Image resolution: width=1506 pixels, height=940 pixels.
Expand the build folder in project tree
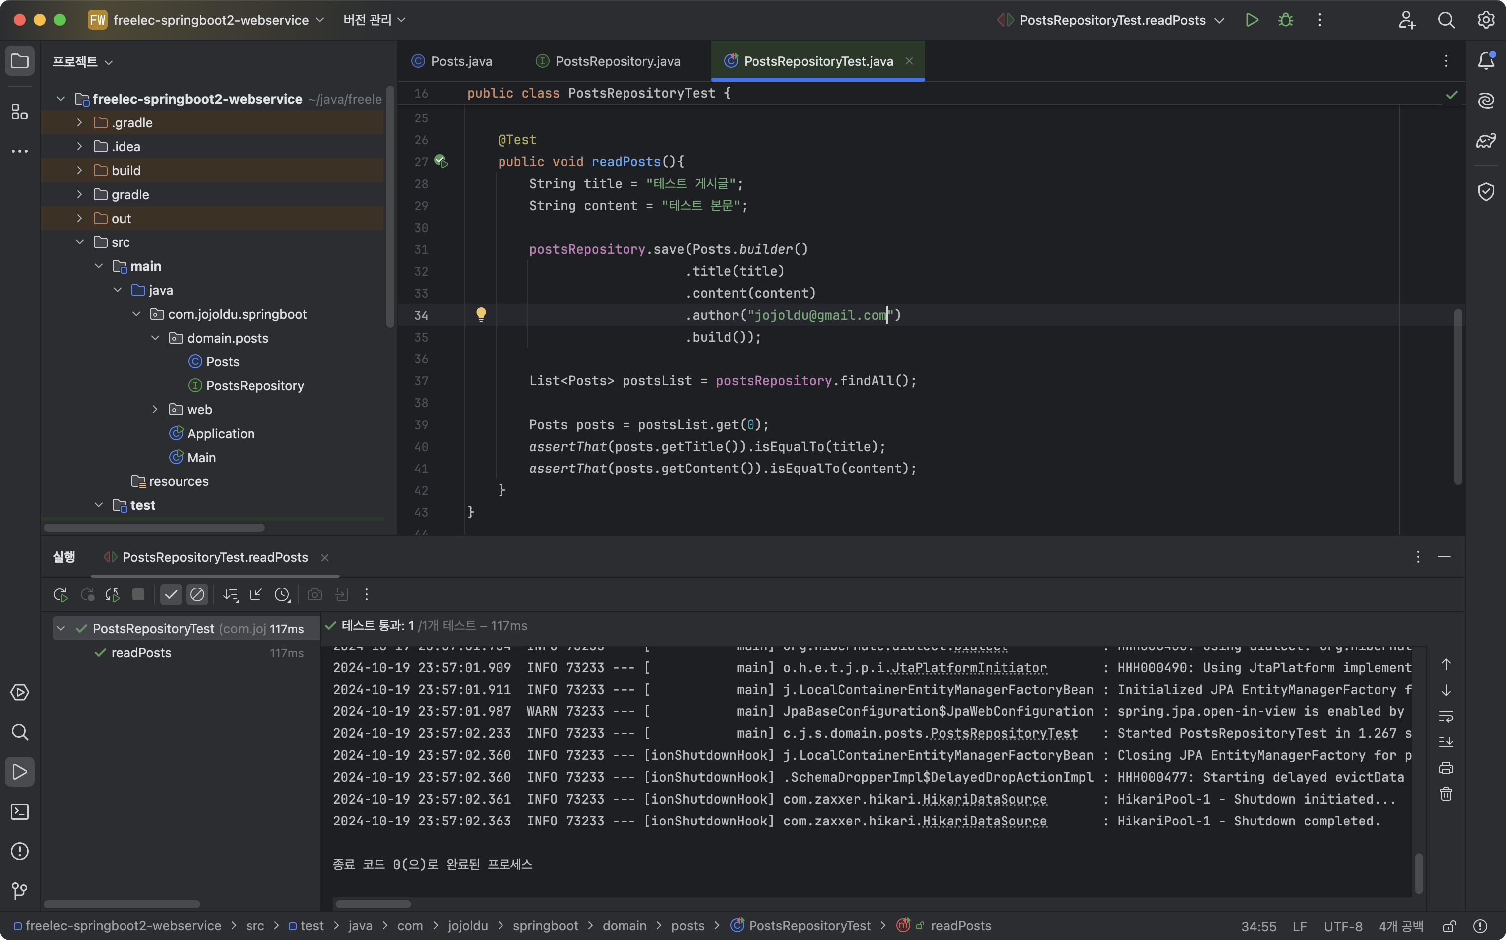pyautogui.click(x=80, y=170)
